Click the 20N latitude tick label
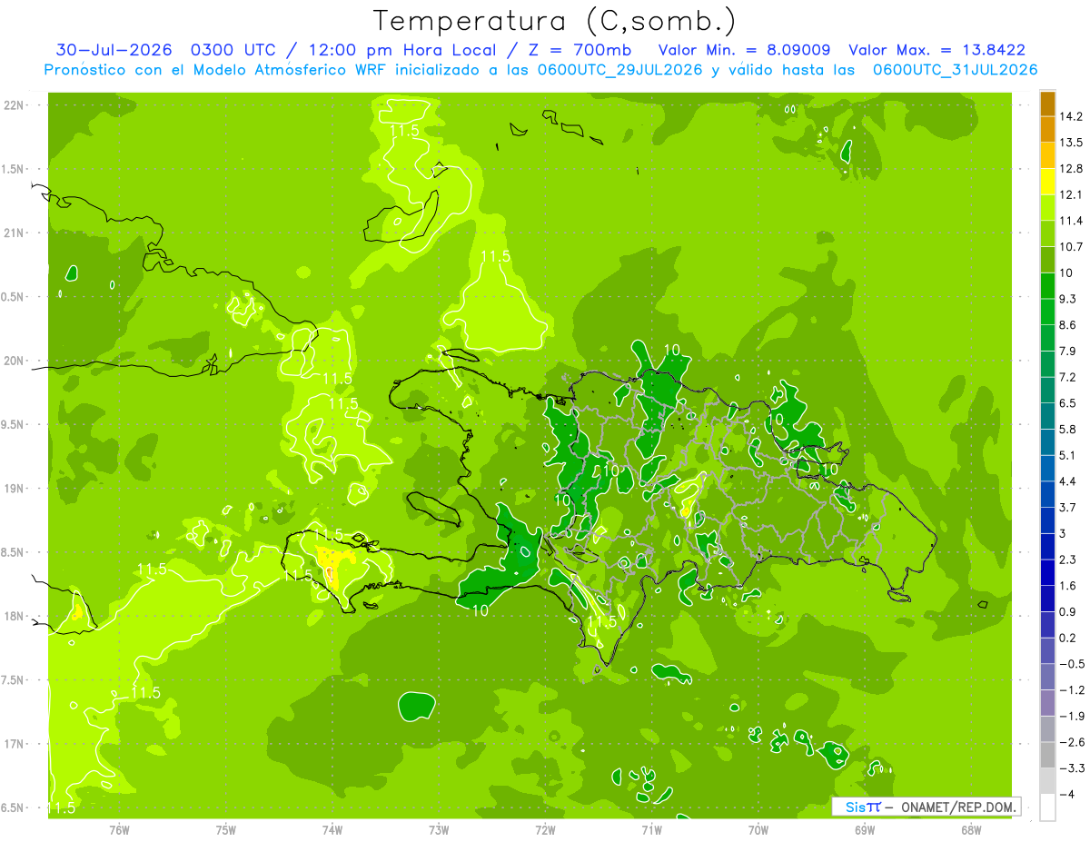Image resolution: width=1090 pixels, height=842 pixels. tap(15, 361)
